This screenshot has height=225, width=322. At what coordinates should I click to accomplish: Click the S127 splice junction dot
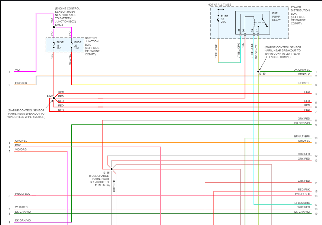click(x=54, y=98)
